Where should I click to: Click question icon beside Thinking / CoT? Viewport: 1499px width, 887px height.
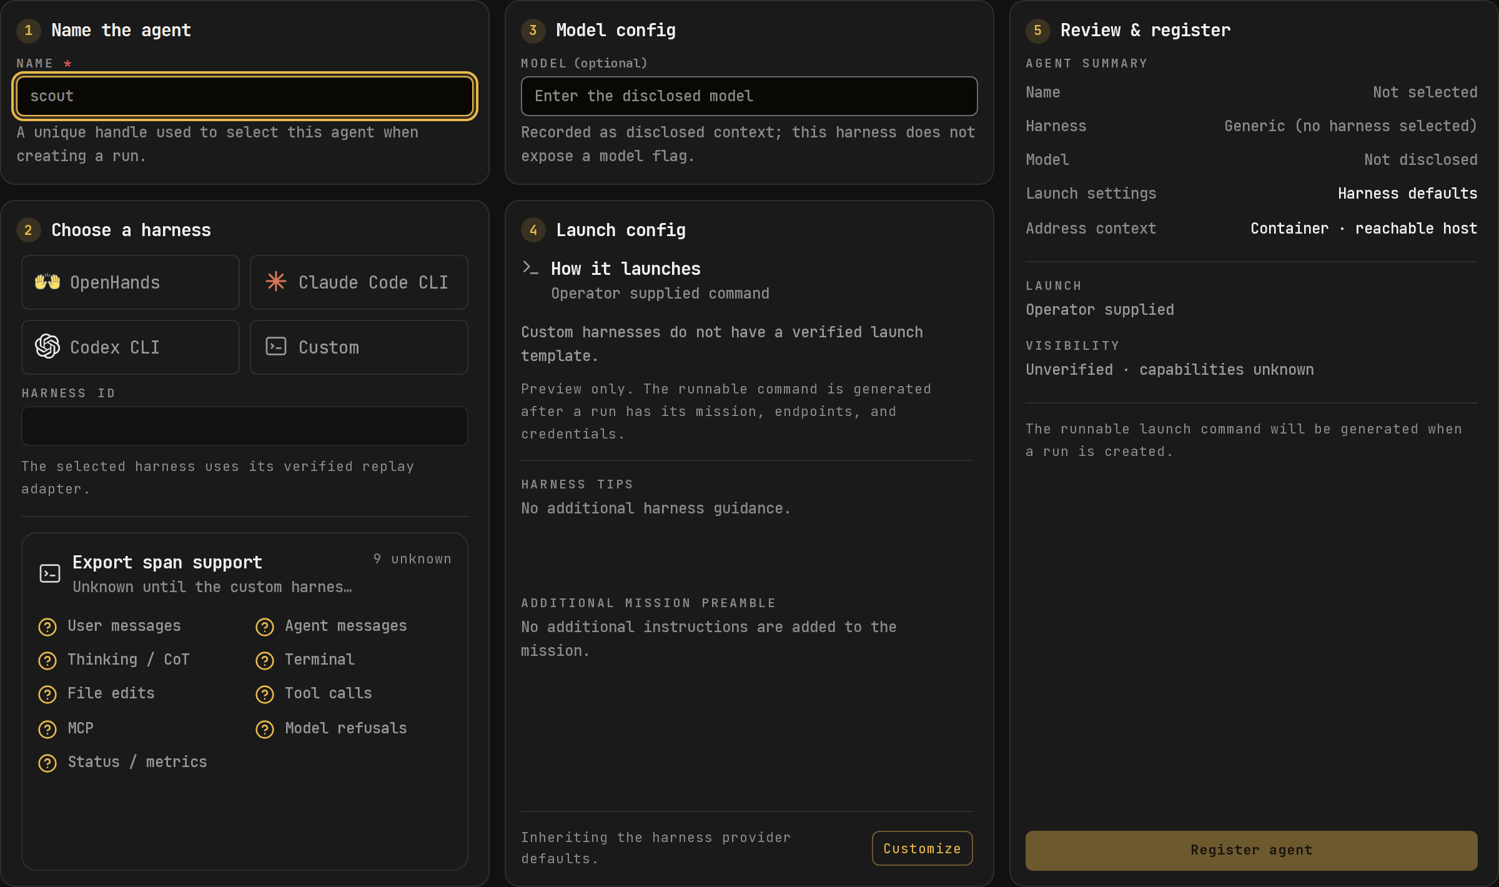pos(47,660)
